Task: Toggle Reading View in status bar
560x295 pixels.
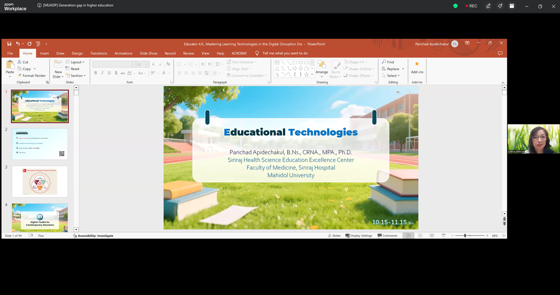Action: [x=432, y=236]
